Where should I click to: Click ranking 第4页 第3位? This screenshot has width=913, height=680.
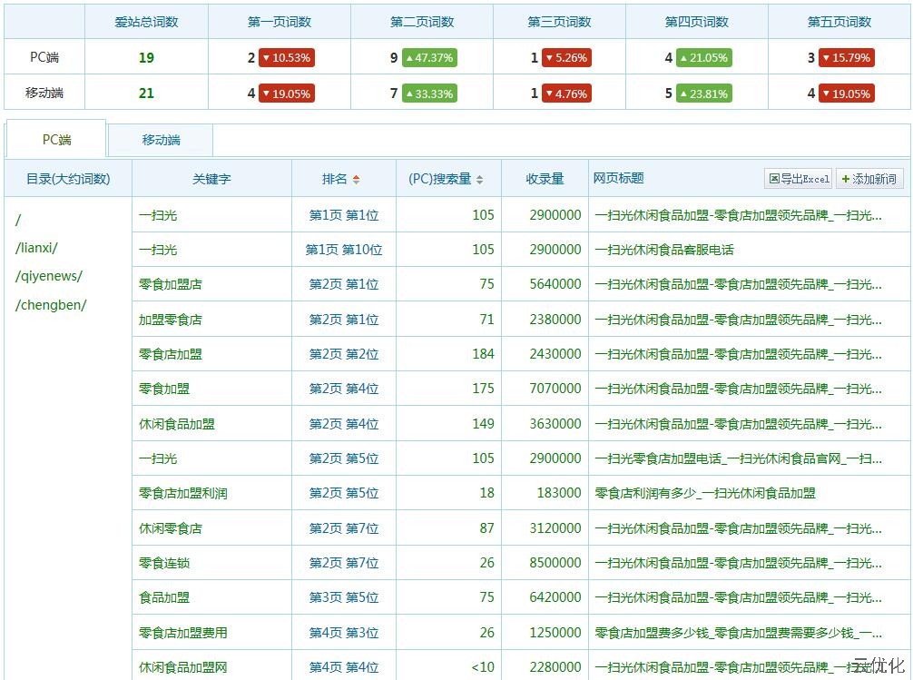(x=344, y=633)
